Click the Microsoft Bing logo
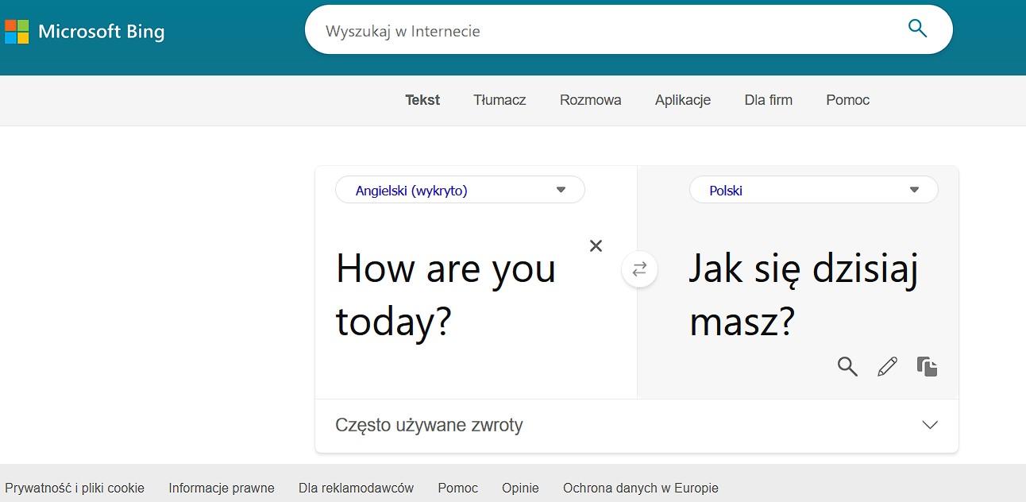The height and width of the screenshot is (502, 1026). [85, 31]
